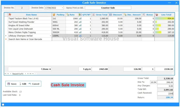Click the Bonus column header icon

[x=144, y=14]
